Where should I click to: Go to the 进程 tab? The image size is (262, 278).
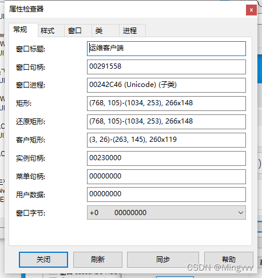coord(133,30)
